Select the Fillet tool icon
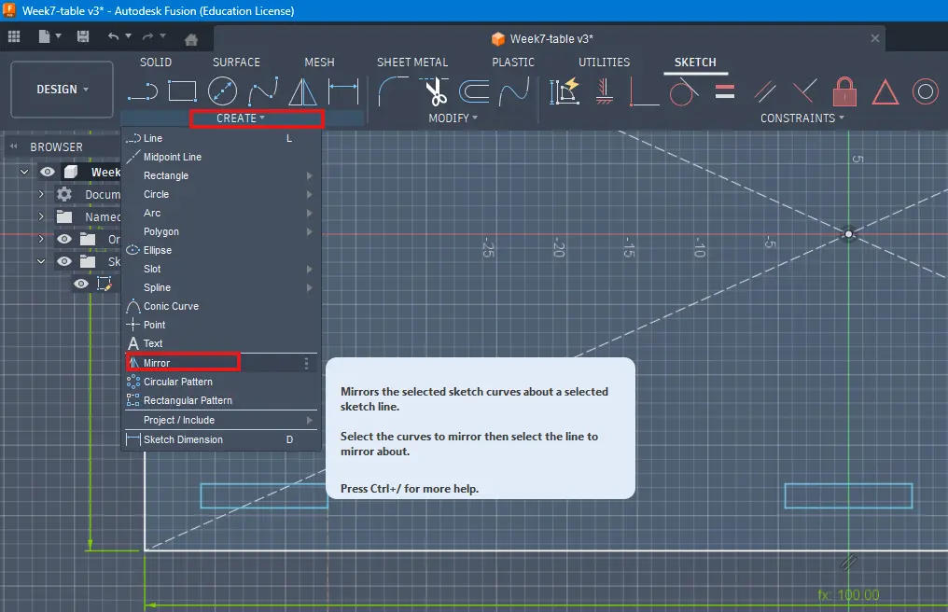The width and height of the screenshot is (948, 612). (393, 91)
